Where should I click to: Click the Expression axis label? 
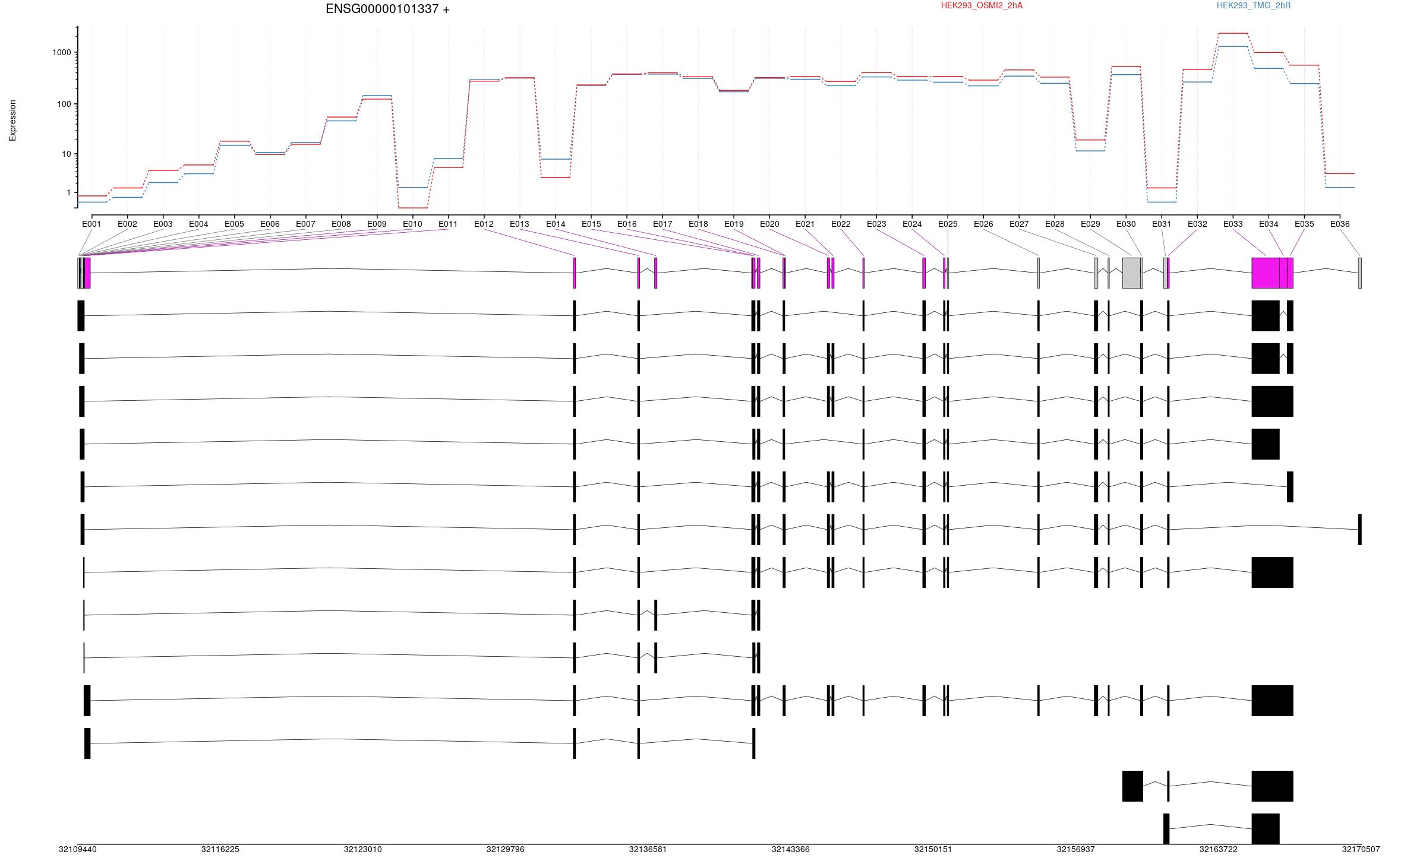pyautogui.click(x=12, y=121)
